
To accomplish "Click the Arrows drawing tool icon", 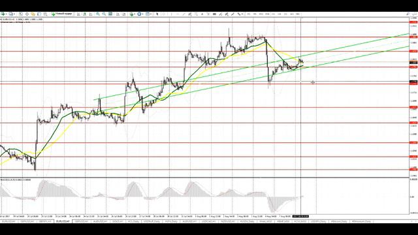I will 238,14.
